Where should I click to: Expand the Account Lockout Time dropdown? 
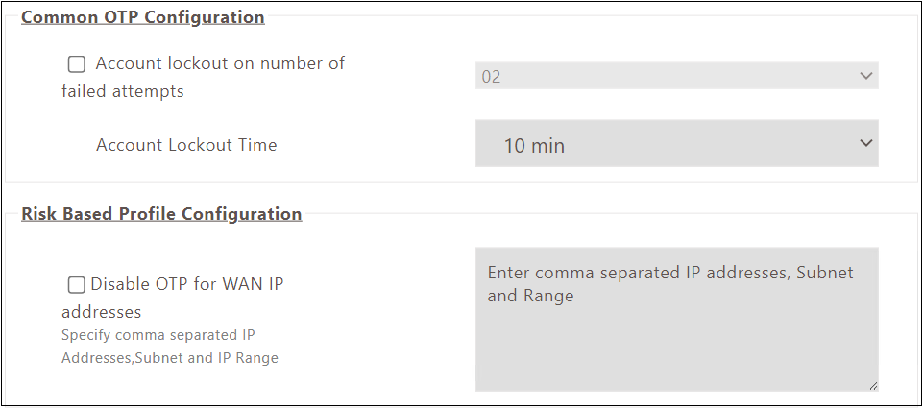676,143
